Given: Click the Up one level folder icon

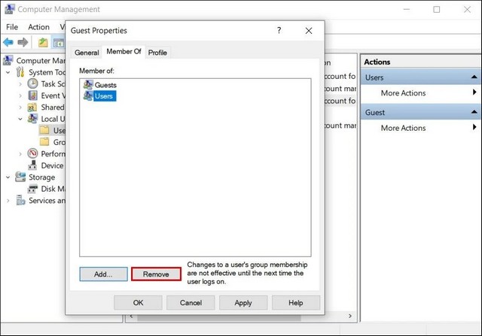Looking at the screenshot, I should coord(43,42).
